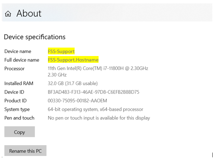
Task: Click the Home icon beside About
Action: point(8,14)
